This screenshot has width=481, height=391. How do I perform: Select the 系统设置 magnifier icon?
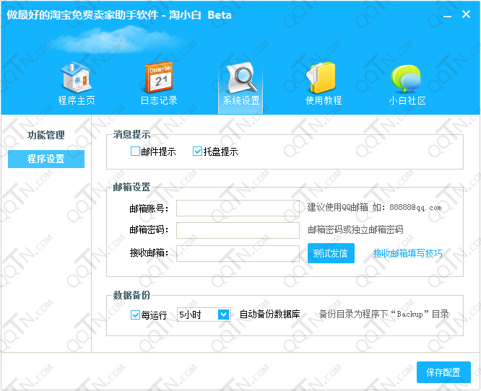[x=240, y=78]
